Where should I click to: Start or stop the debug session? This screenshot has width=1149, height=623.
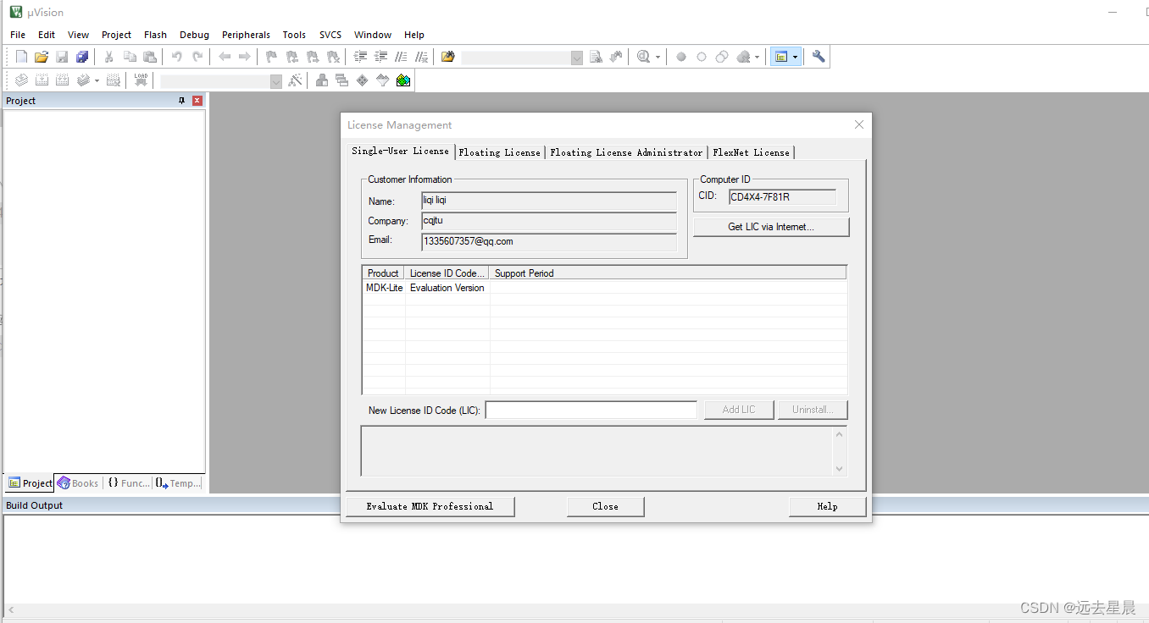[643, 57]
